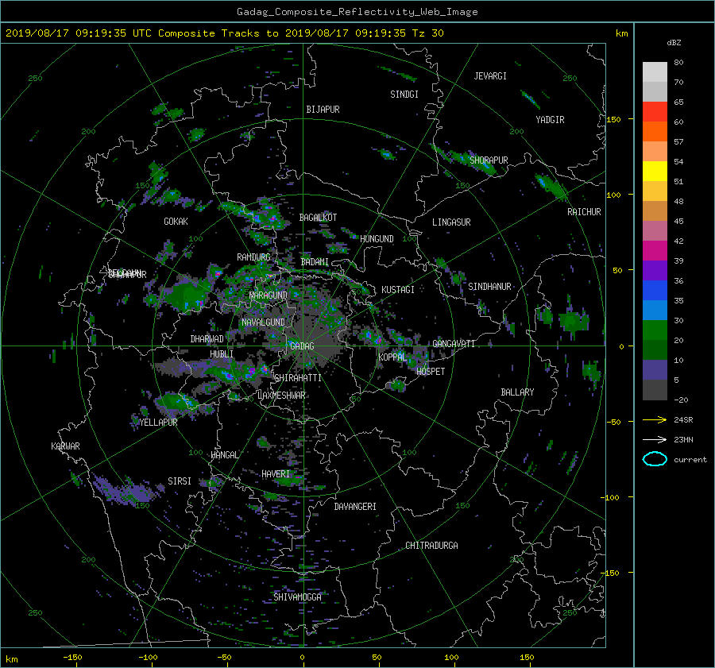Click the KARWAR city label
This screenshot has width=715, height=668.
coord(65,446)
